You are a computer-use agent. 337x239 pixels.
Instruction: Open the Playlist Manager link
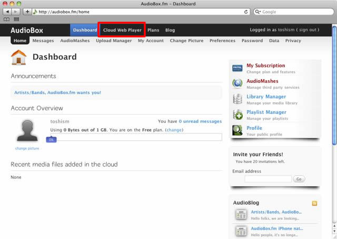point(266,112)
